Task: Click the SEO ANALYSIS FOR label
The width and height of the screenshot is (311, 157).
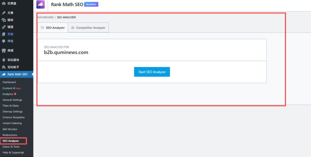Action: tap(56, 47)
